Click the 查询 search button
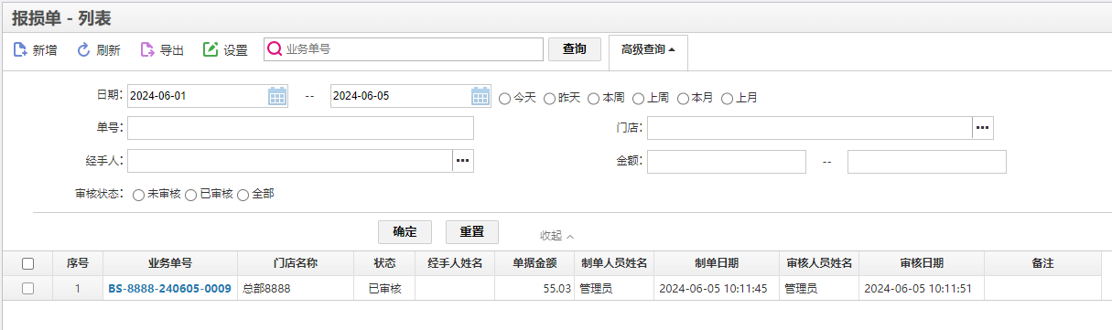The image size is (1112, 330). (575, 49)
